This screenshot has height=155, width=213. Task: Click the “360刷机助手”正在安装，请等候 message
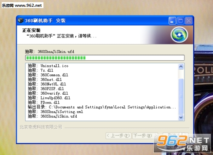(61, 36)
